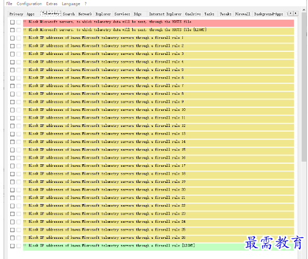Enable firewall rule 26 checkbox
Viewport: 308px width, 259px height.
(12, 238)
